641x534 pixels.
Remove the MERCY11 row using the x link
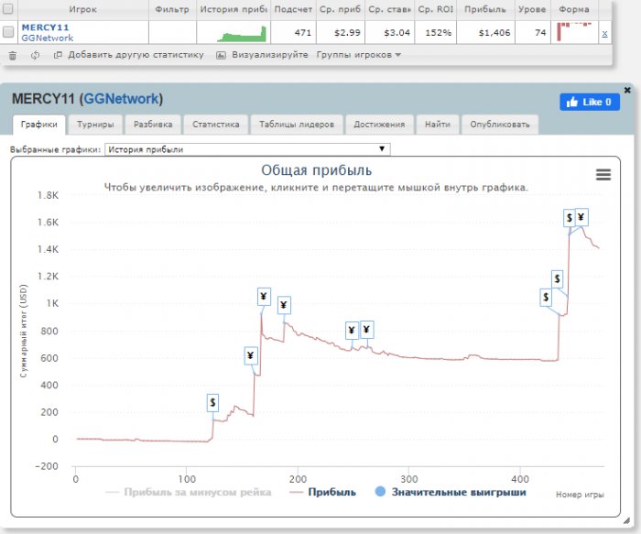coord(603,33)
